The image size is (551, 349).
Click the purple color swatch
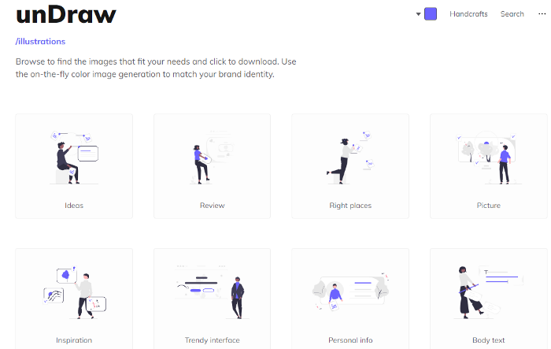431,13
